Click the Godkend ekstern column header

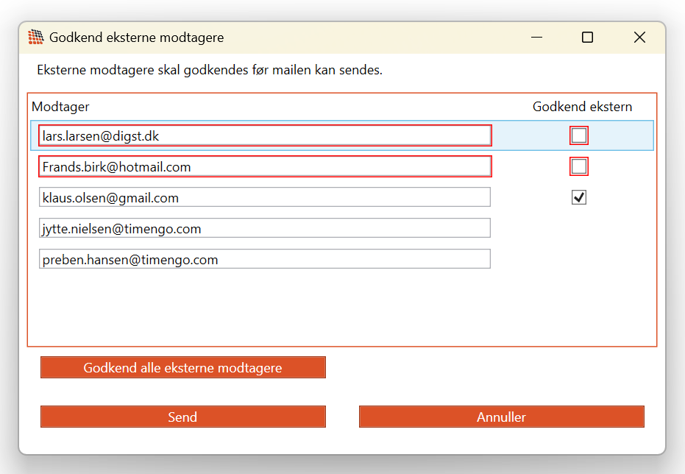(x=582, y=107)
